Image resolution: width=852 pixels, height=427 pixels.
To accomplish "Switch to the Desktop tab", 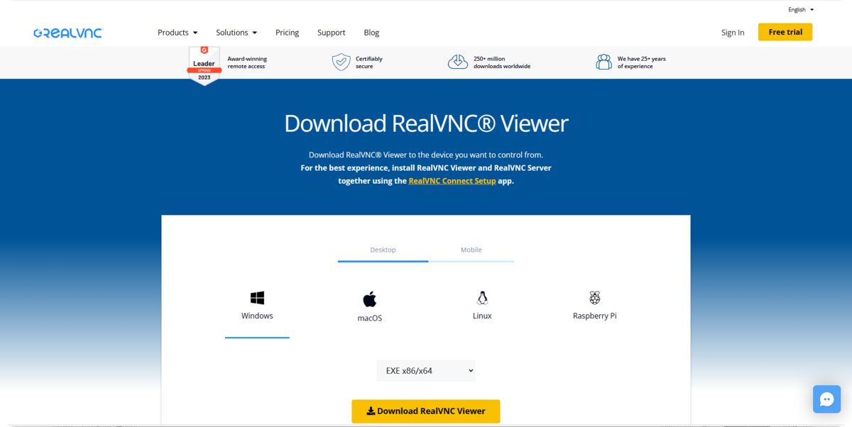I will (383, 250).
